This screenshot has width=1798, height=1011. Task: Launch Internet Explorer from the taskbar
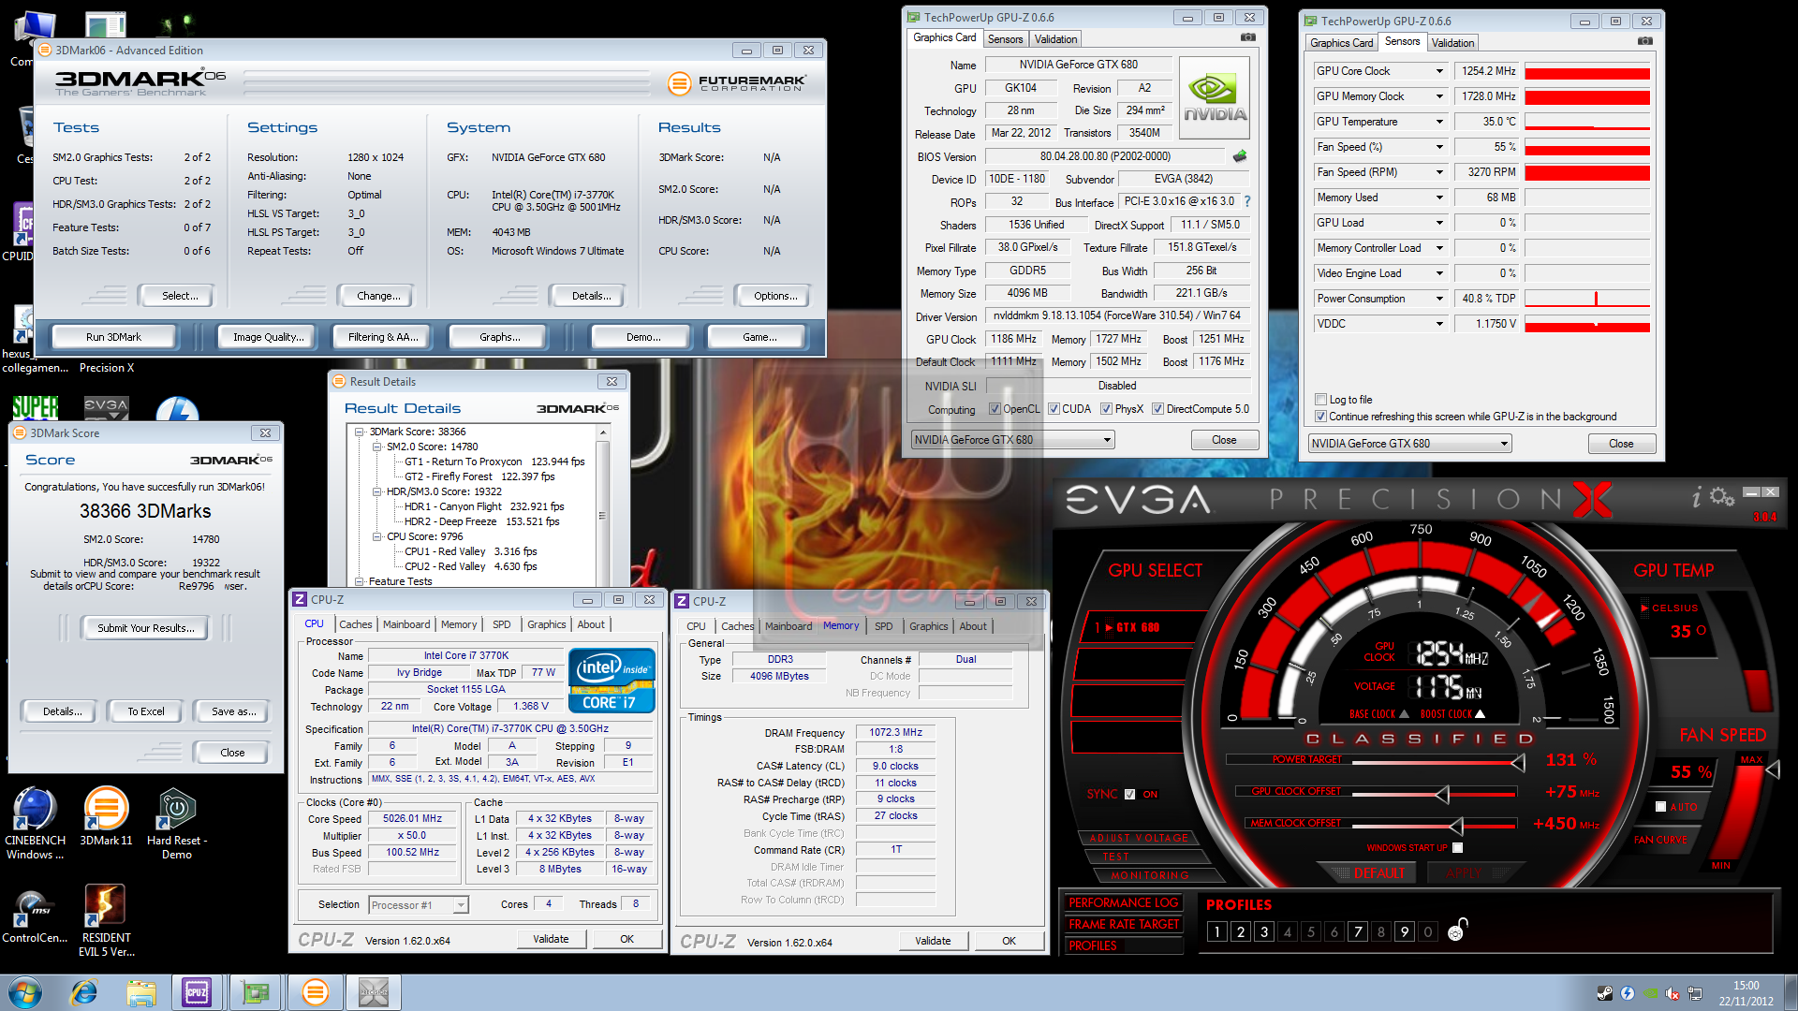click(x=84, y=992)
